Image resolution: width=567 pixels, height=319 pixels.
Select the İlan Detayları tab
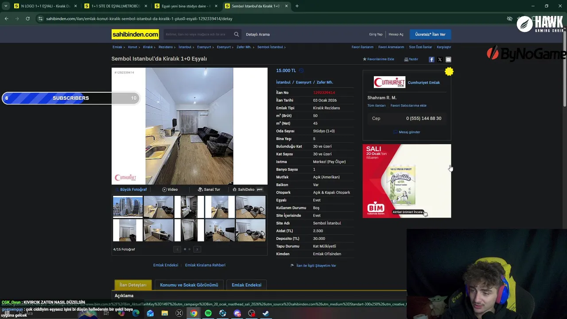[x=133, y=285]
